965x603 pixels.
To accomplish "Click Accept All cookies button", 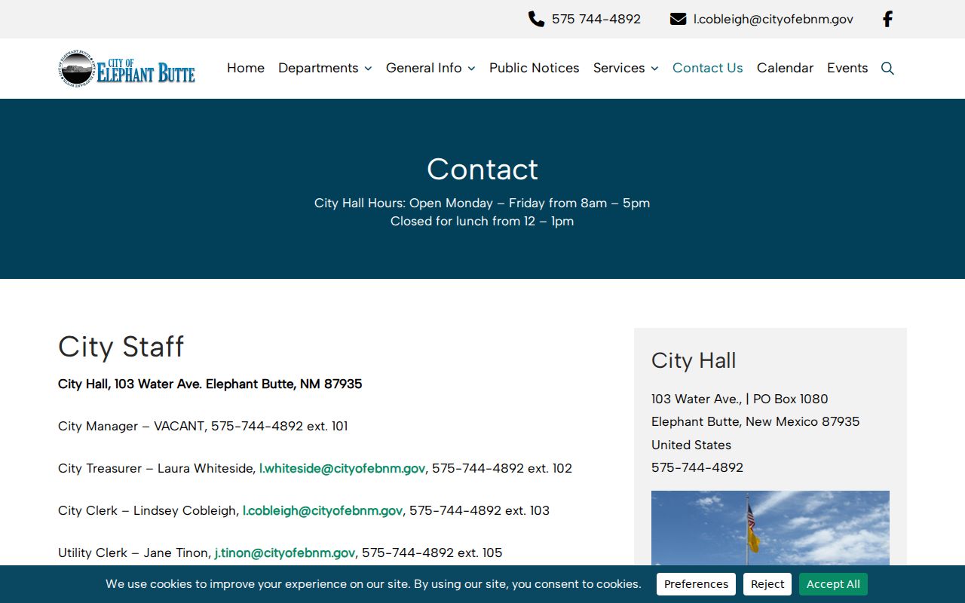I will (x=833, y=584).
